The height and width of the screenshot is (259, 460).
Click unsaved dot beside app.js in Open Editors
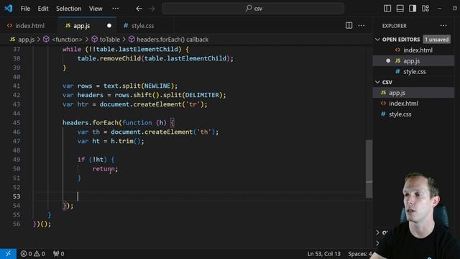pos(388,60)
